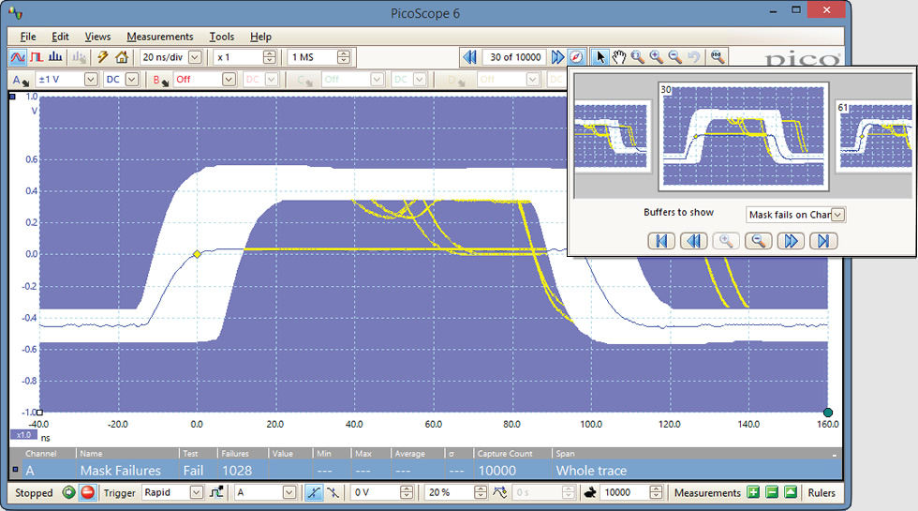Open advanced trigger settings icon
This screenshot has height=511, width=918.
(x=216, y=492)
